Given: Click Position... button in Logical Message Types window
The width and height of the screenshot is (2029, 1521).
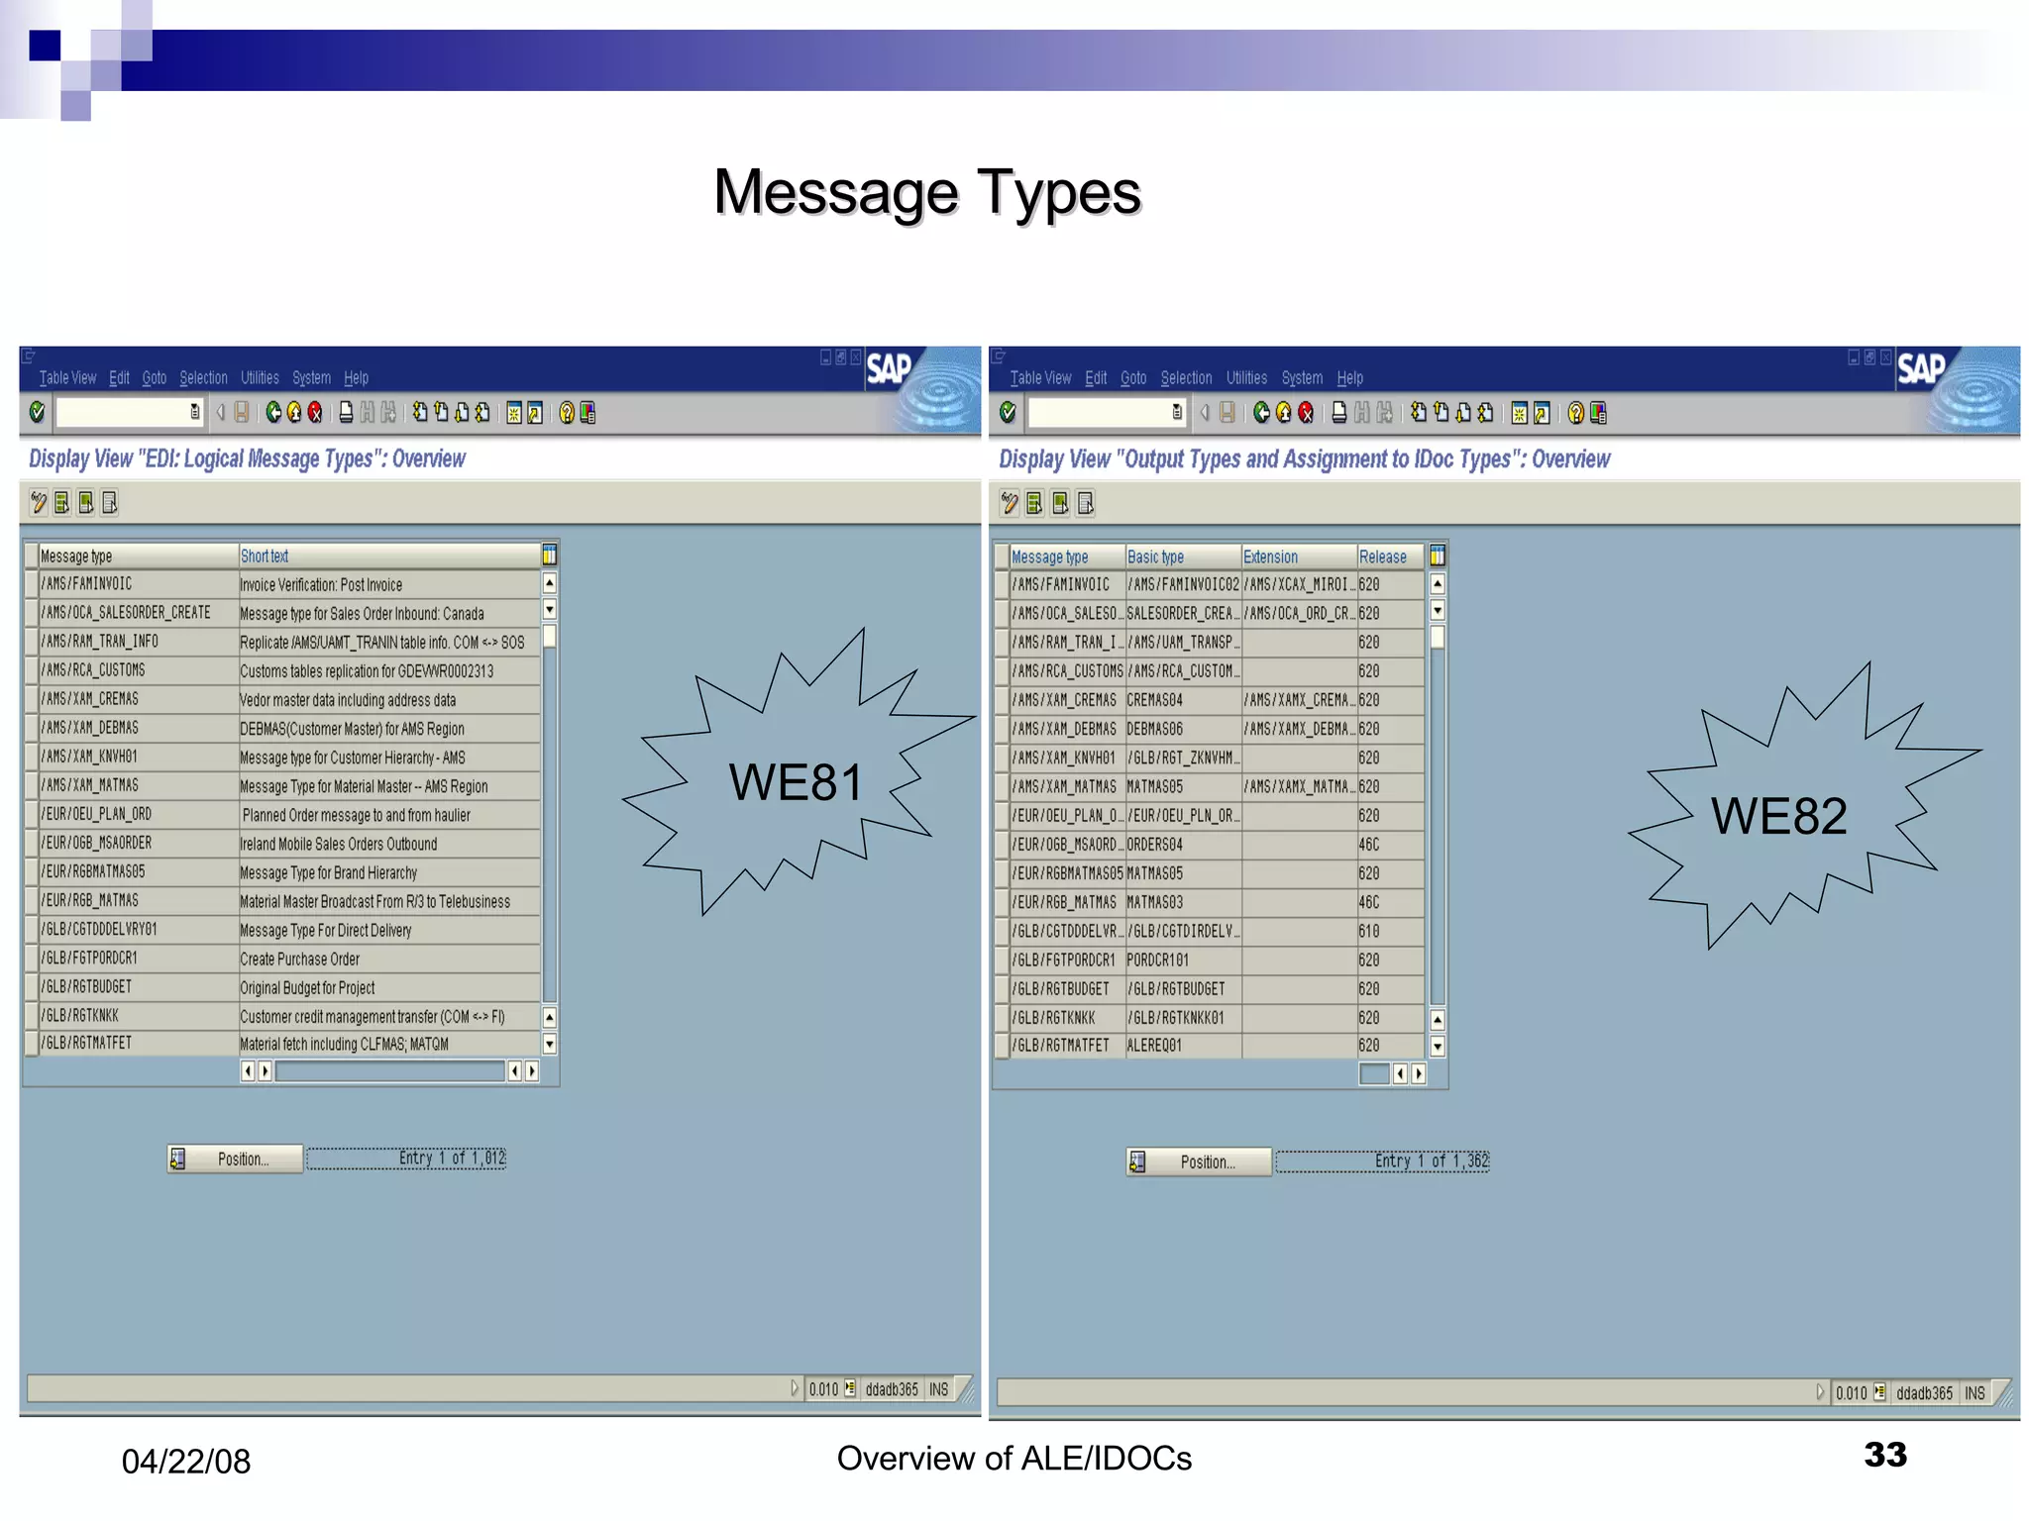Looking at the screenshot, I should [236, 1159].
